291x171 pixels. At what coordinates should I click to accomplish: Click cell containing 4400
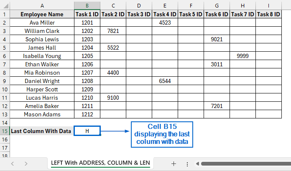[x=113, y=73]
